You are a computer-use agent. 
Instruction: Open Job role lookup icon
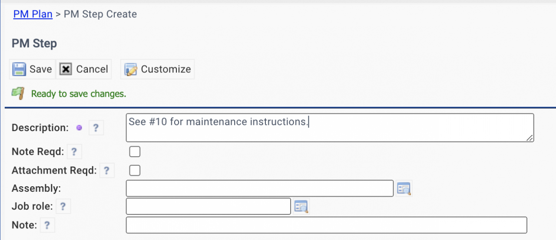[301, 207]
